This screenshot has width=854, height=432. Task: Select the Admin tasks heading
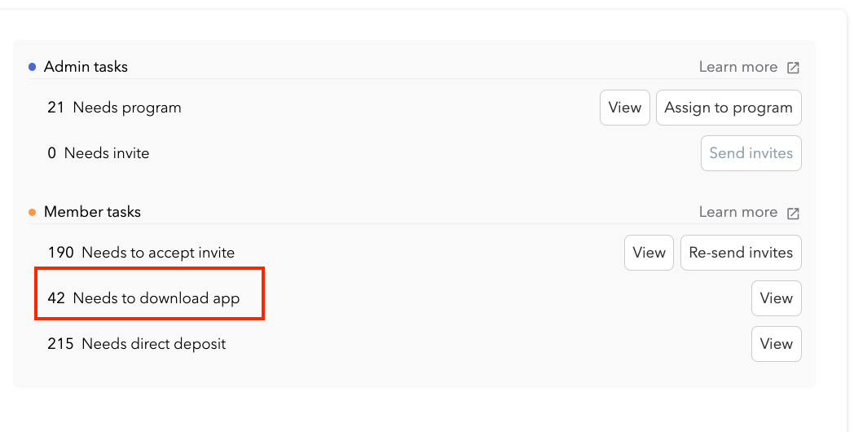[x=86, y=67]
